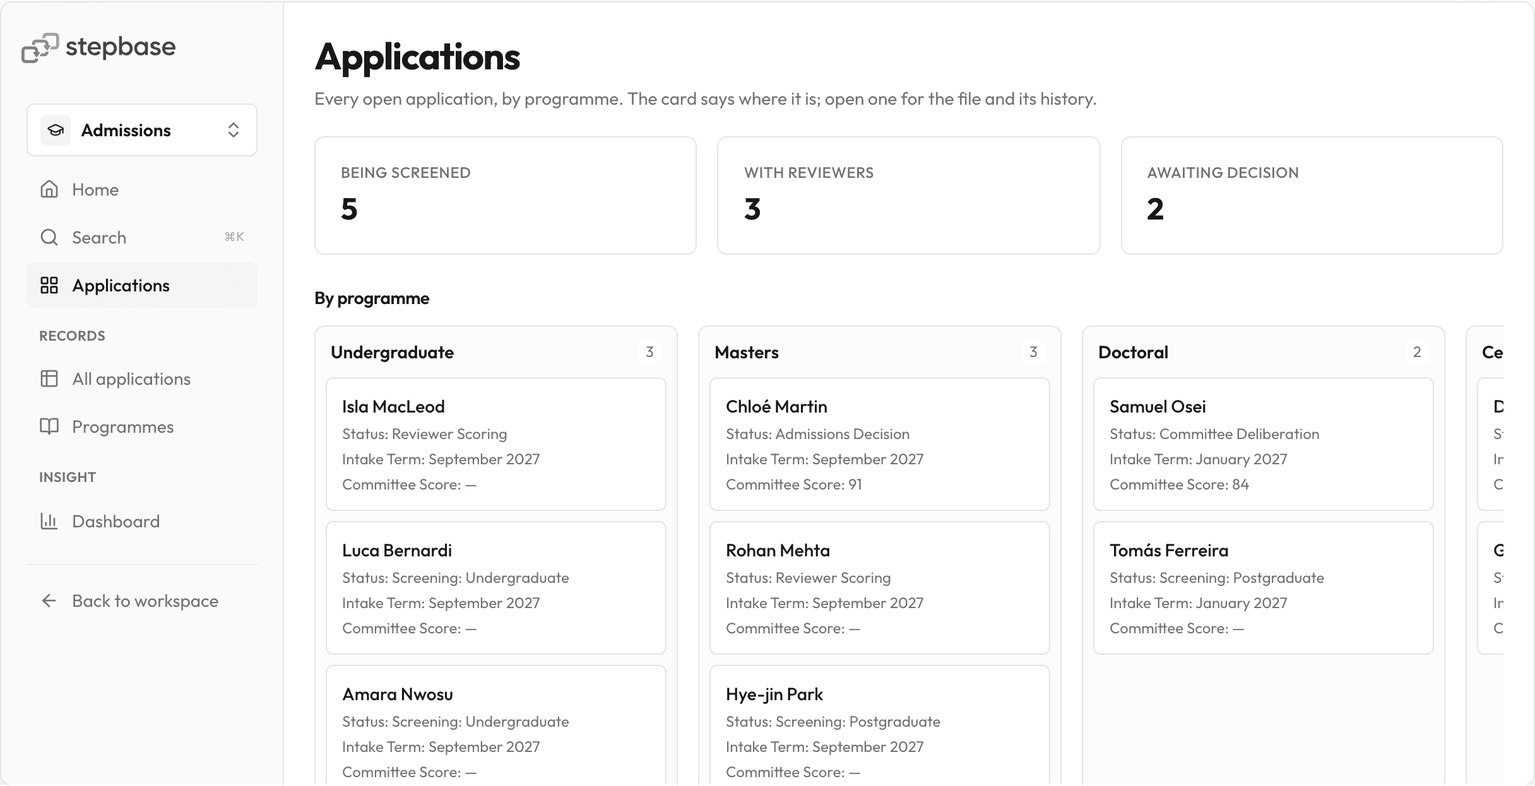The image size is (1535, 786).
Task: Click the Undergraduate column heading
Action: coord(392,352)
